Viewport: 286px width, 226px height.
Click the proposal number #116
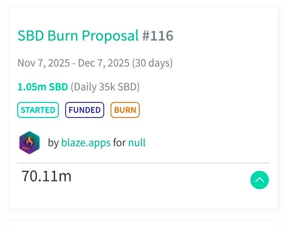(x=158, y=36)
